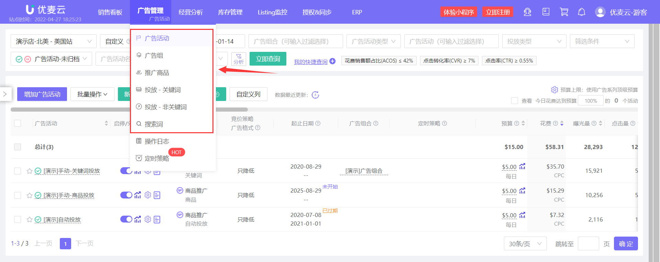
Task: Tick the 总计(3) row checkbox
Action: 18,147
